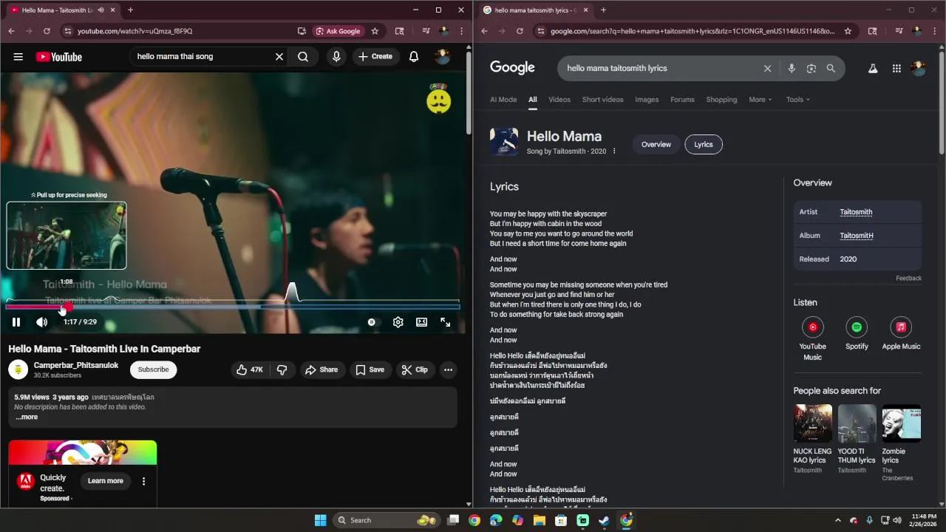Go to YouTube home via the logo
Image resolution: width=946 pixels, height=532 pixels.
(x=59, y=57)
